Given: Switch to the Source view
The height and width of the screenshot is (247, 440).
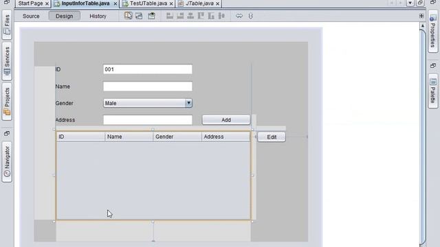Looking at the screenshot, I should point(31,16).
